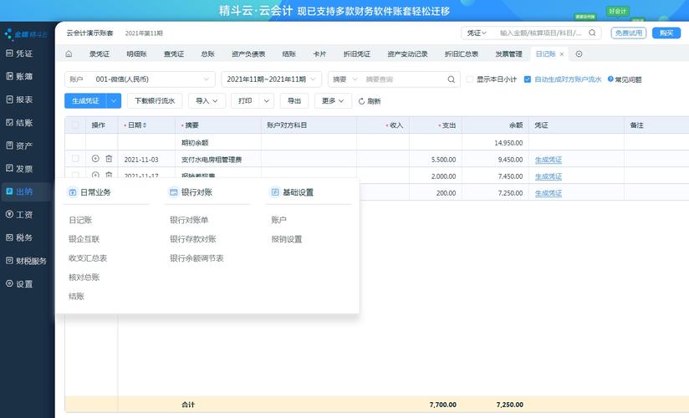The image size is (689, 418).
Task: Enable the 显示本日小计 checkbox
Action: coord(470,79)
